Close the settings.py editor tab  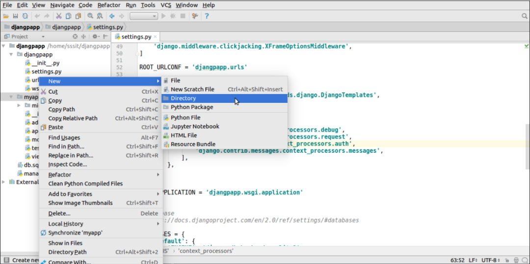(x=155, y=37)
